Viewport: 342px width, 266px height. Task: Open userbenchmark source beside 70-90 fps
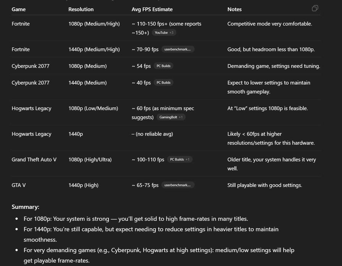coord(178,49)
